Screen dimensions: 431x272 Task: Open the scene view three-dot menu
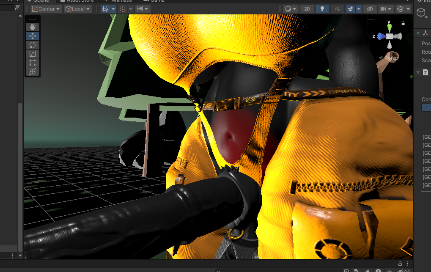(407, 1)
